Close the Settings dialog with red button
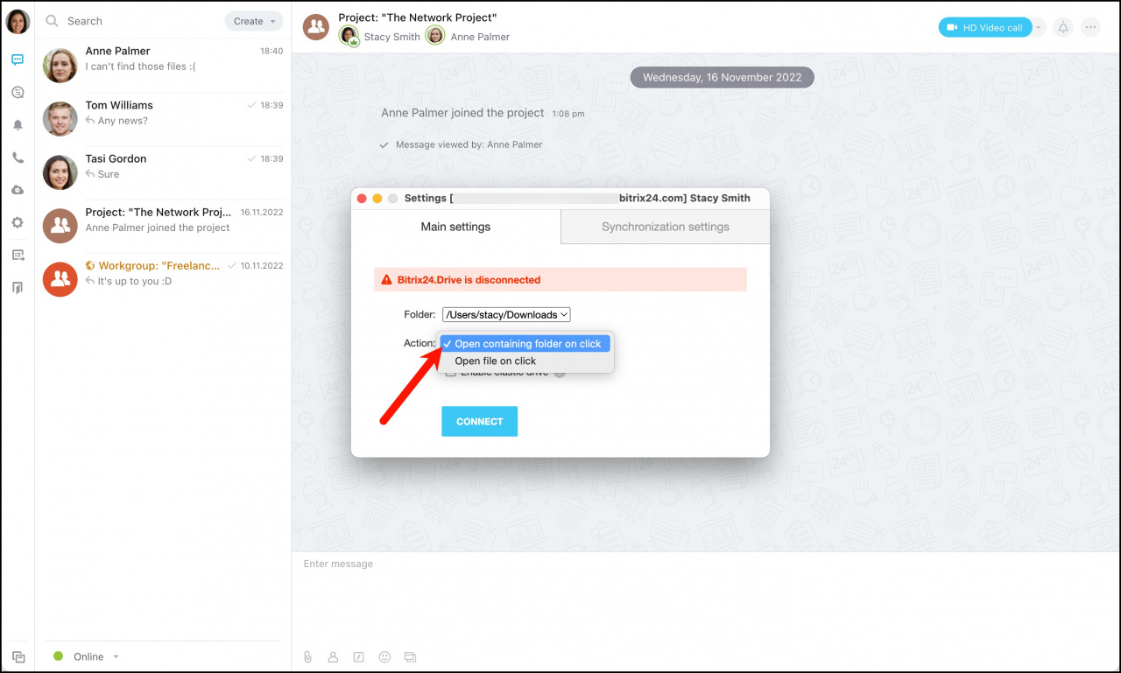The width and height of the screenshot is (1121, 673). pyautogui.click(x=362, y=199)
